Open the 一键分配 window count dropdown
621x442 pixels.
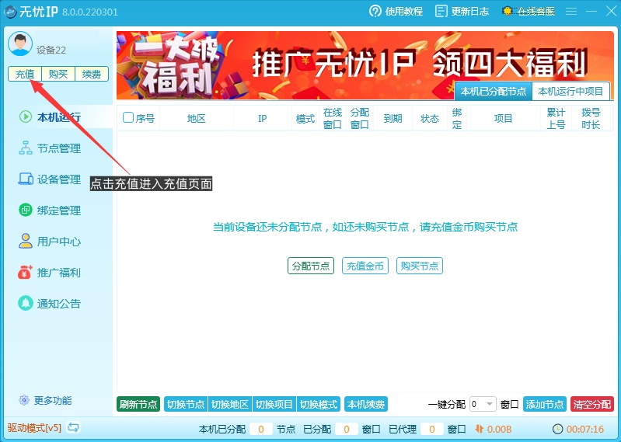483,404
